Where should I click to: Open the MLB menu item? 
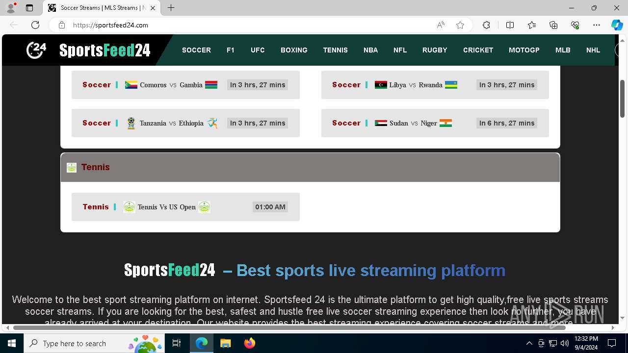coord(563,50)
